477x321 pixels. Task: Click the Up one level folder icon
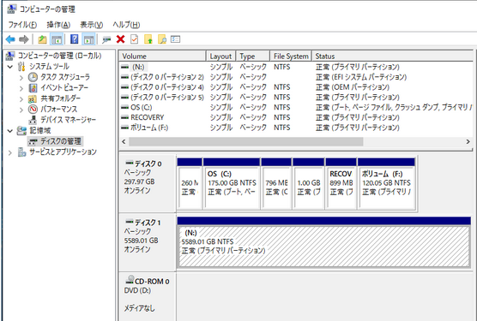coord(42,39)
